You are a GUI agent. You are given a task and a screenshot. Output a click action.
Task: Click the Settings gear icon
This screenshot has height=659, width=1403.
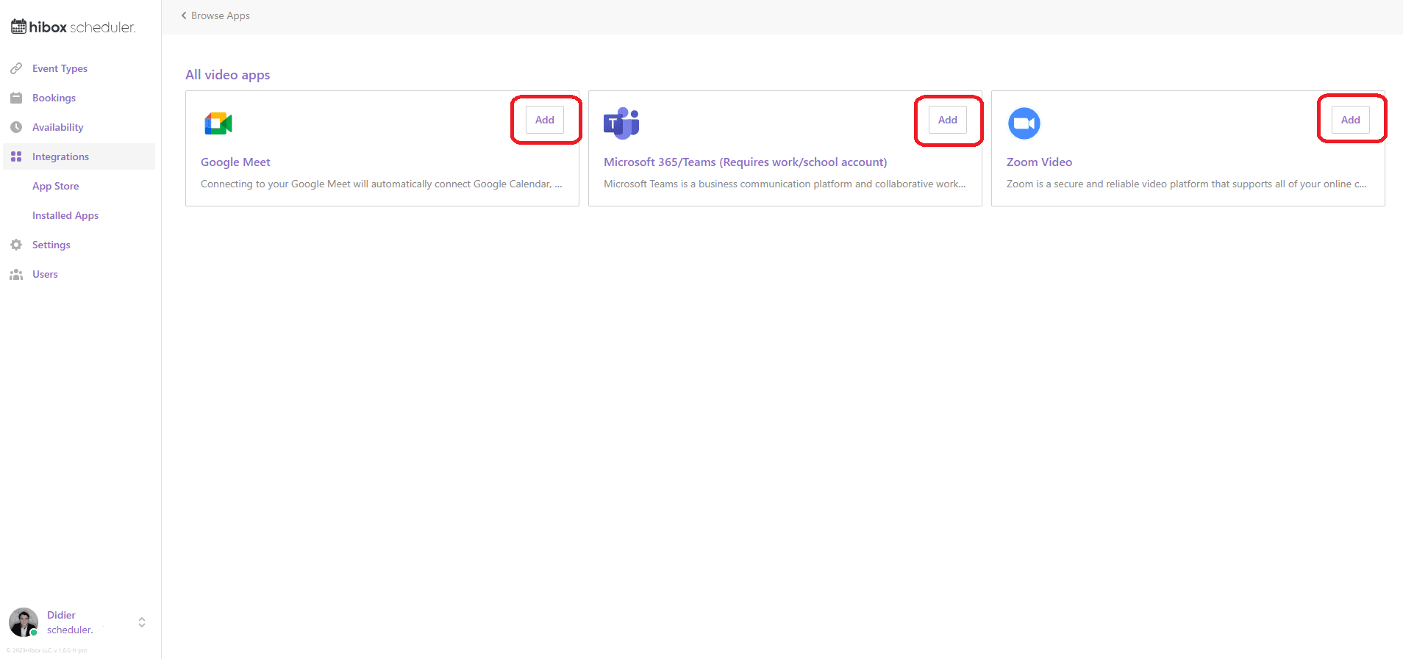click(x=16, y=245)
